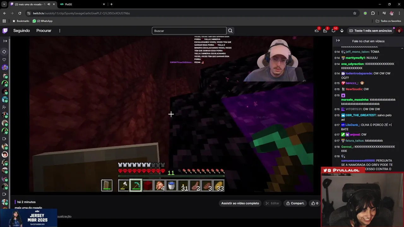This screenshot has width=404, height=227.
Task: Click the Editar scissors button
Action: pyautogui.click(x=272, y=203)
